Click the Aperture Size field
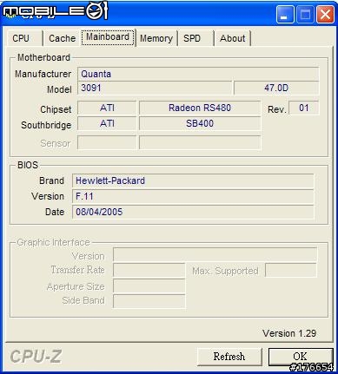 point(149,285)
